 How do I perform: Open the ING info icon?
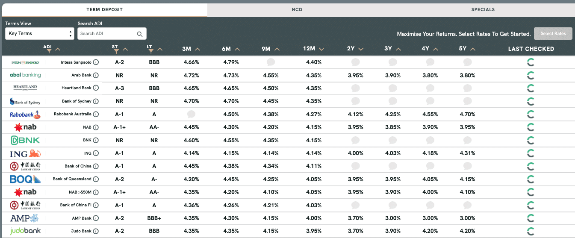(96, 153)
